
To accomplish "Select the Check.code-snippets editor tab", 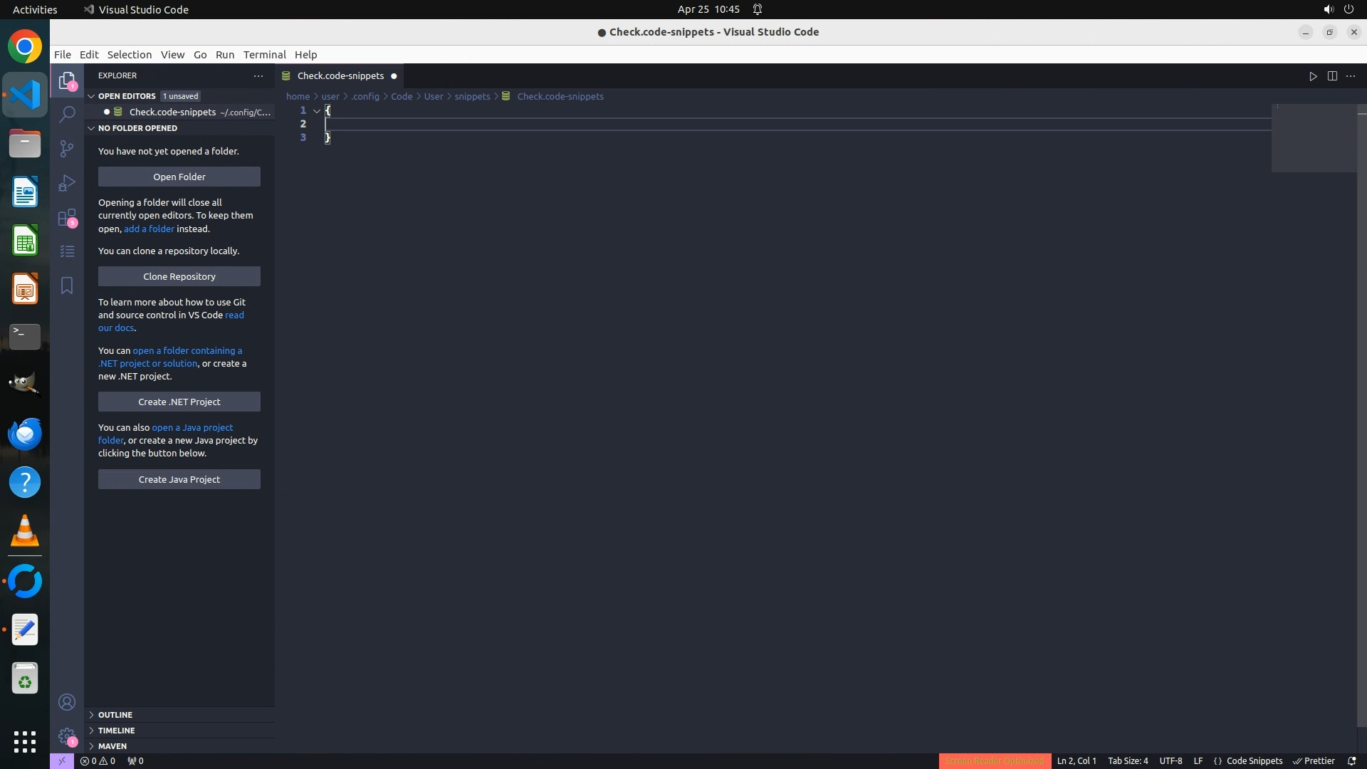I will click(x=340, y=76).
